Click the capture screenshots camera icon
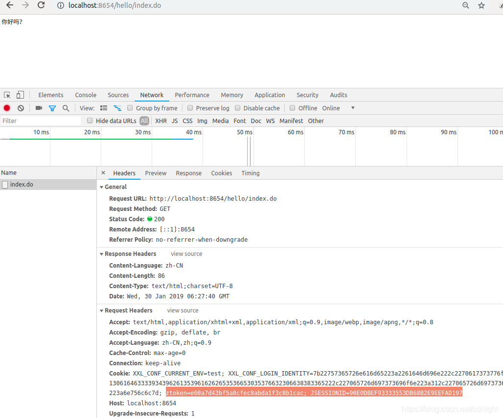This screenshot has height=418, width=503. [x=39, y=108]
